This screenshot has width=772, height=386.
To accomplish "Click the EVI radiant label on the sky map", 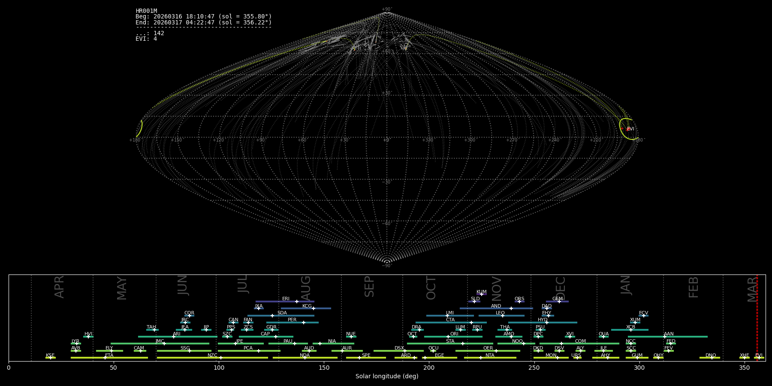I will 630,129.
